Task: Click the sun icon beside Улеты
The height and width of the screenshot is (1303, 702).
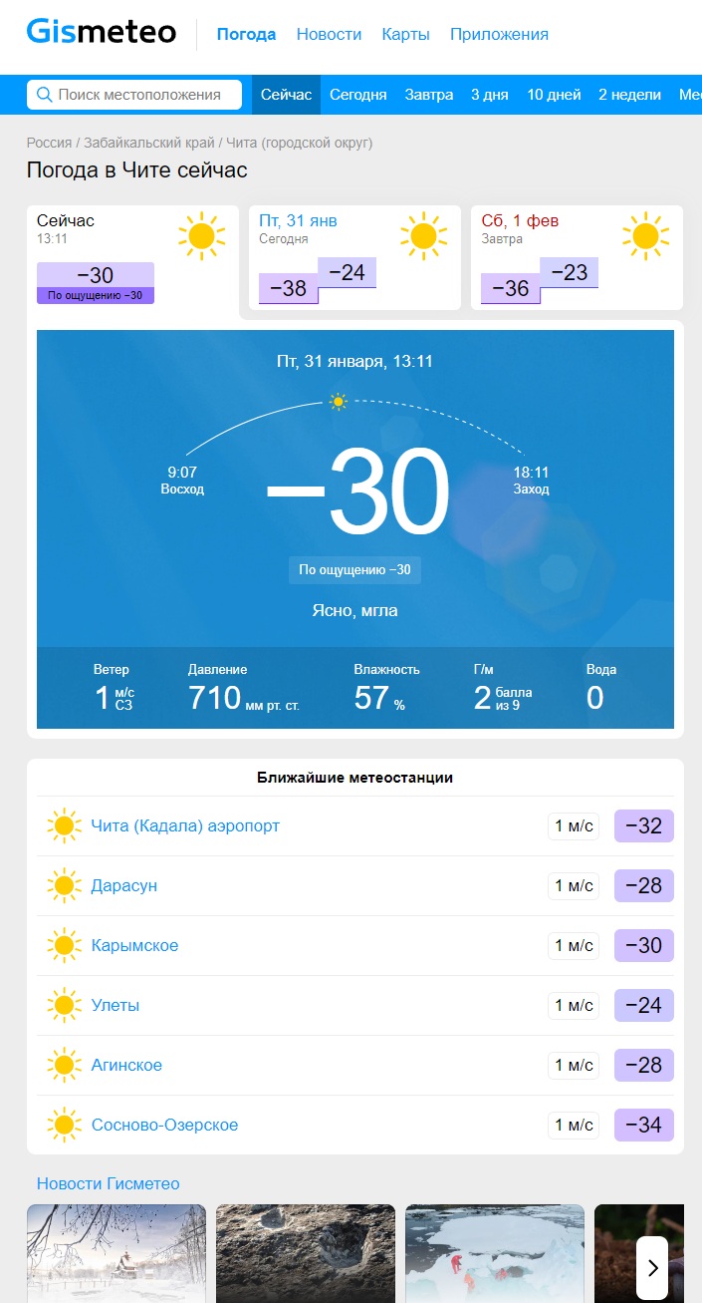Action: (65, 1005)
